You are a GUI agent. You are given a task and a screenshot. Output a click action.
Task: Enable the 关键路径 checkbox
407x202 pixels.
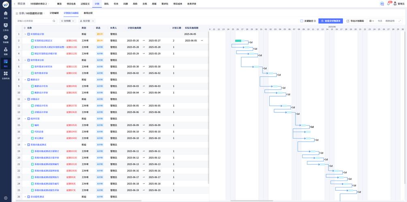(x=302, y=21)
